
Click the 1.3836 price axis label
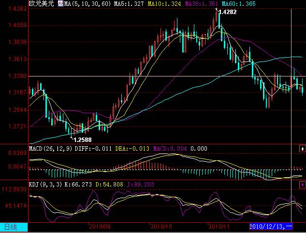point(17,42)
